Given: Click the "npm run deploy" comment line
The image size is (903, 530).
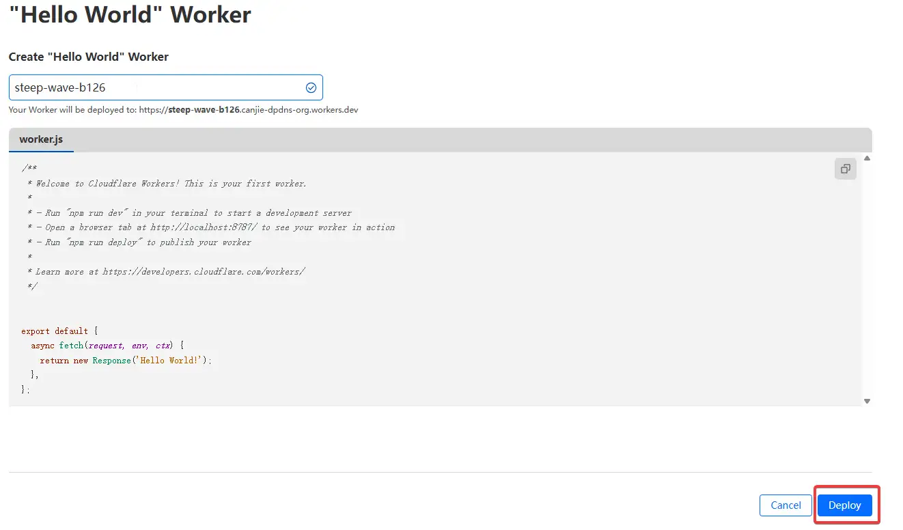Looking at the screenshot, I should point(139,242).
